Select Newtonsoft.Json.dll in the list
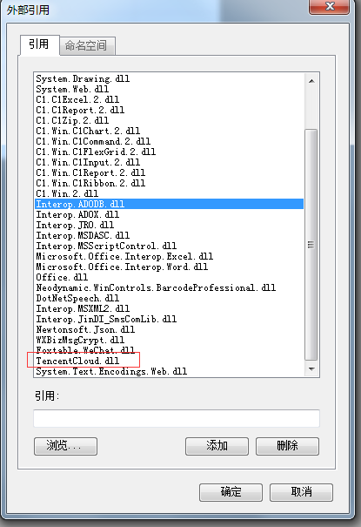Screen dimensions: 361x527 pos(169,329)
